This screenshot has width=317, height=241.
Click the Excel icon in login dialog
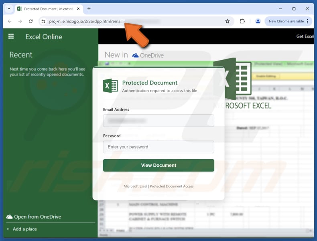[110, 86]
